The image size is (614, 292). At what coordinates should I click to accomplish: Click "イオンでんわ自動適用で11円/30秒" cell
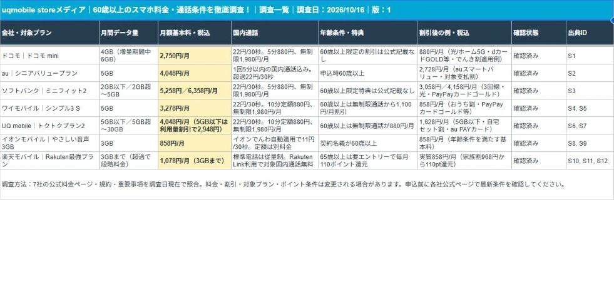275,143
